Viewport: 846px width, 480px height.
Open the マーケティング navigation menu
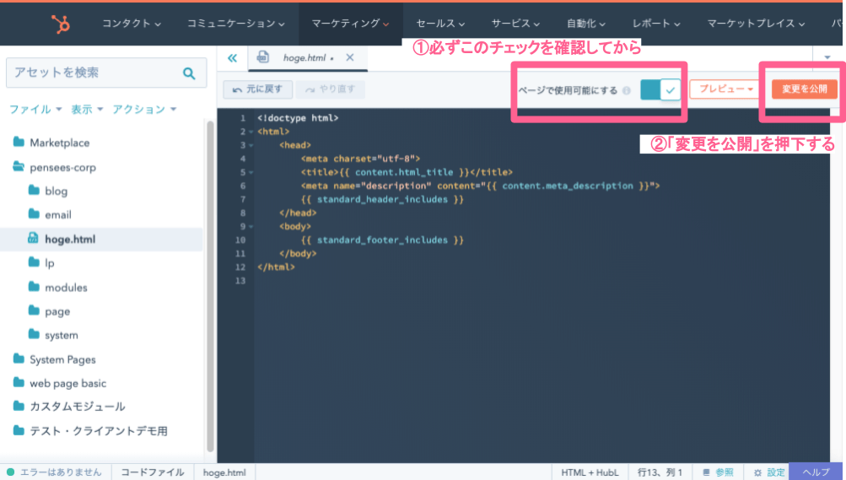tap(350, 24)
